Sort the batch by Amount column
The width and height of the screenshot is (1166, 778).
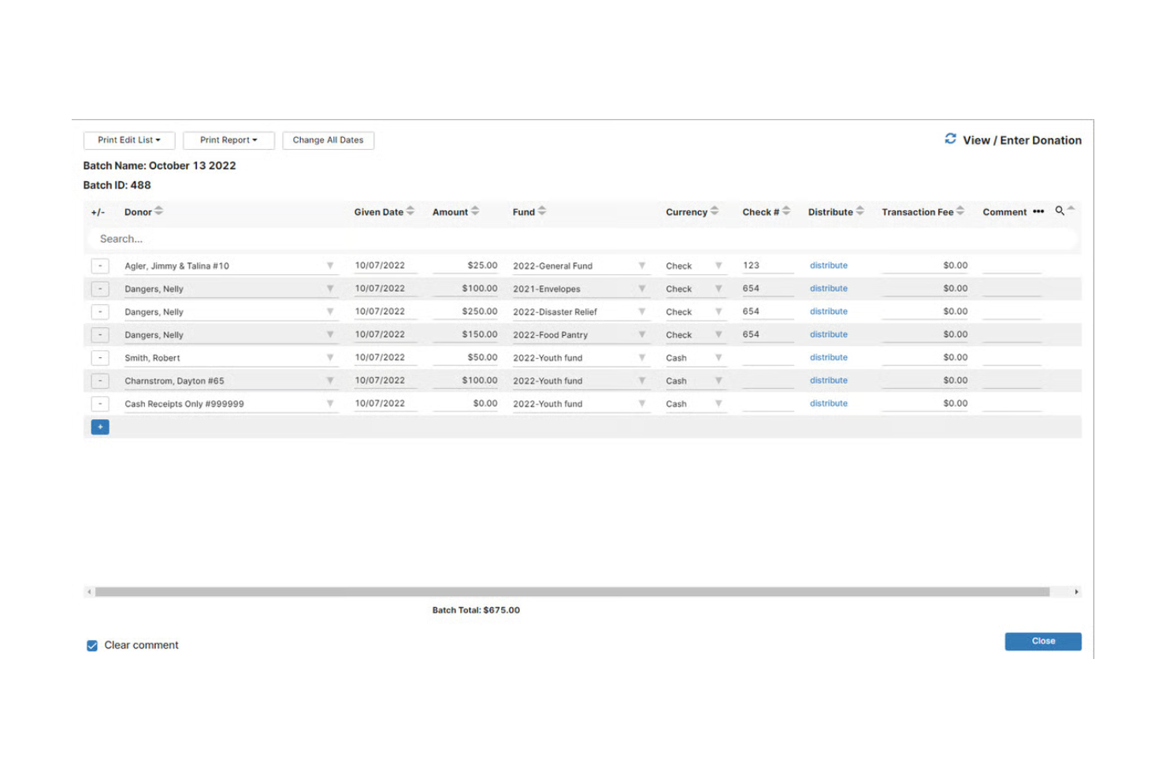coord(473,210)
